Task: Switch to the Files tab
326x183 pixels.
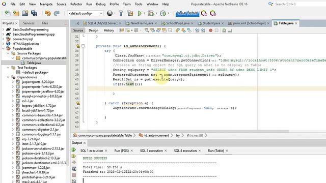Action: click(45, 23)
